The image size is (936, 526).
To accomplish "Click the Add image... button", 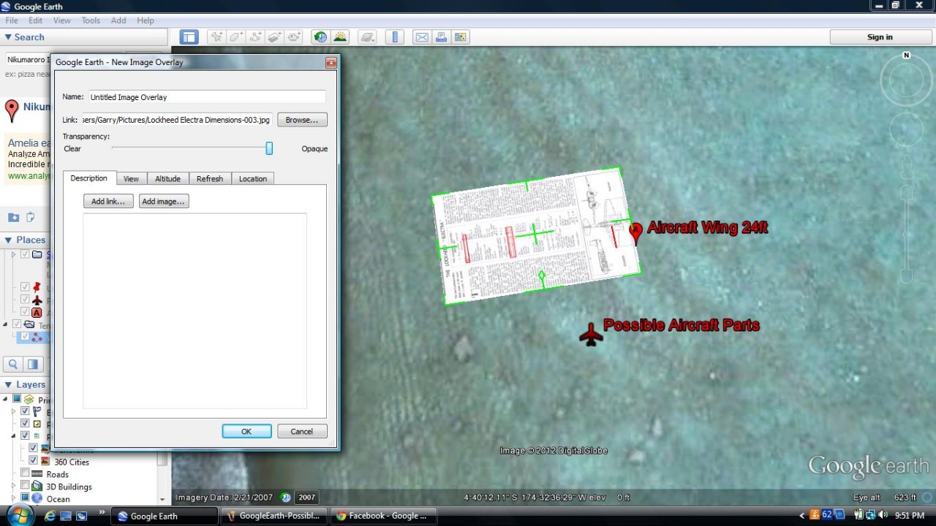I will (164, 201).
